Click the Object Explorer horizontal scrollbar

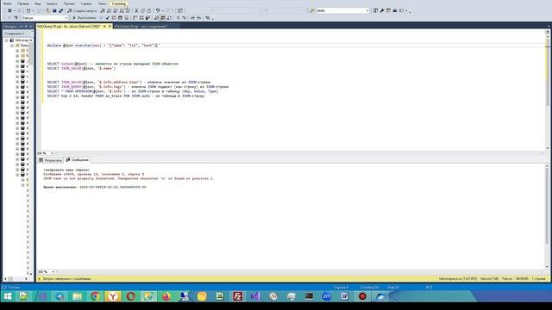(x=16, y=279)
